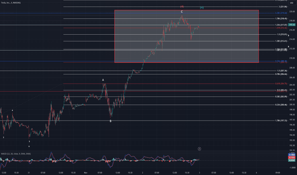Image resolution: width=297 pixels, height=175 pixels.
Task: Click the 208.00 tick on the price axis
Action: (x=292, y=68)
